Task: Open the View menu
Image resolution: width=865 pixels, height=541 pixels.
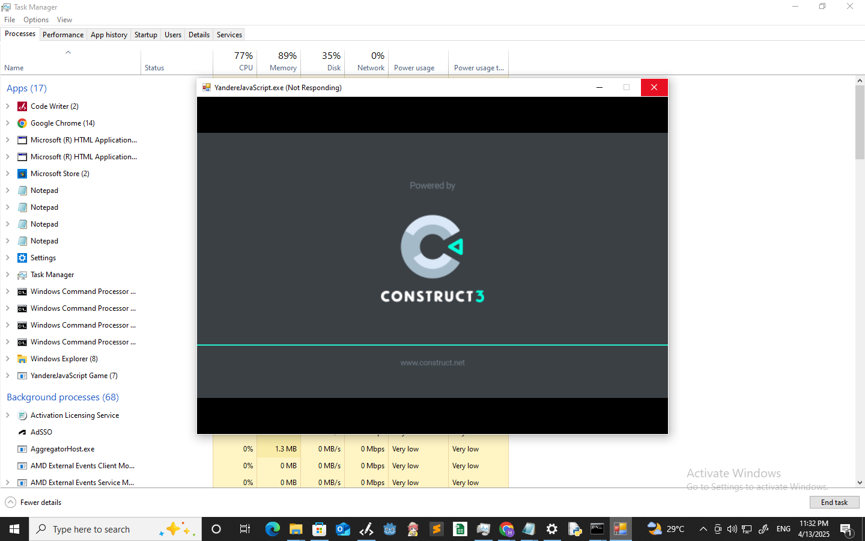Action: coord(64,20)
